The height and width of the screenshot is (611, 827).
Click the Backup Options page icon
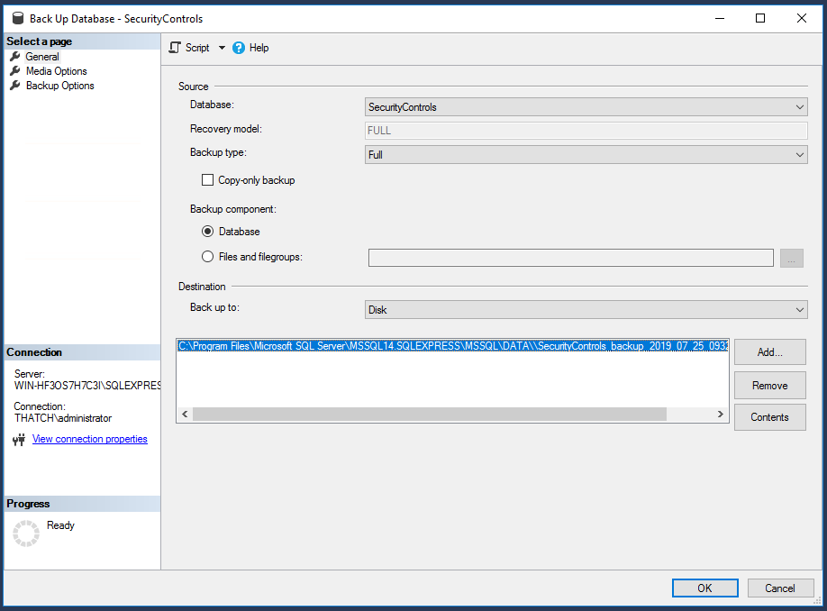pos(14,85)
